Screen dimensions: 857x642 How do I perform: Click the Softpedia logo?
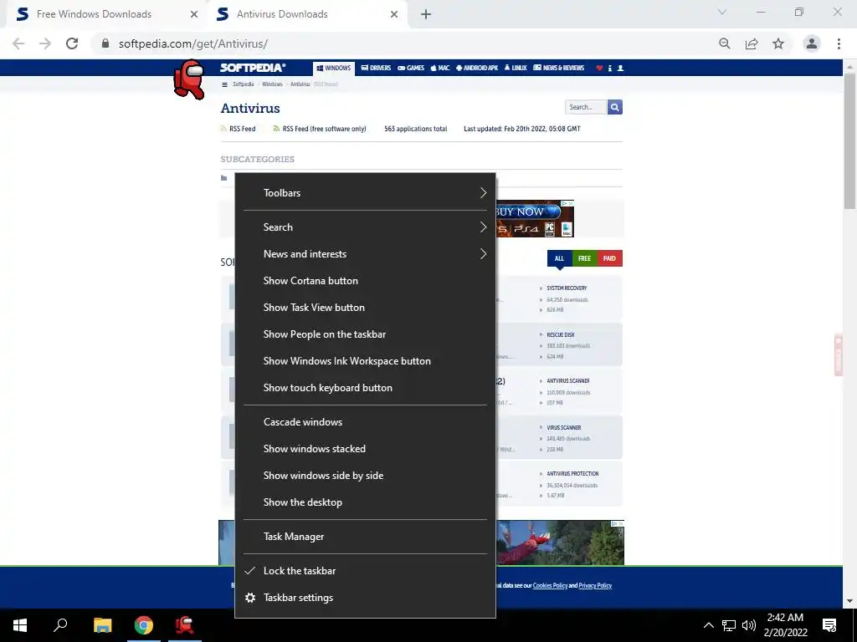(x=253, y=68)
